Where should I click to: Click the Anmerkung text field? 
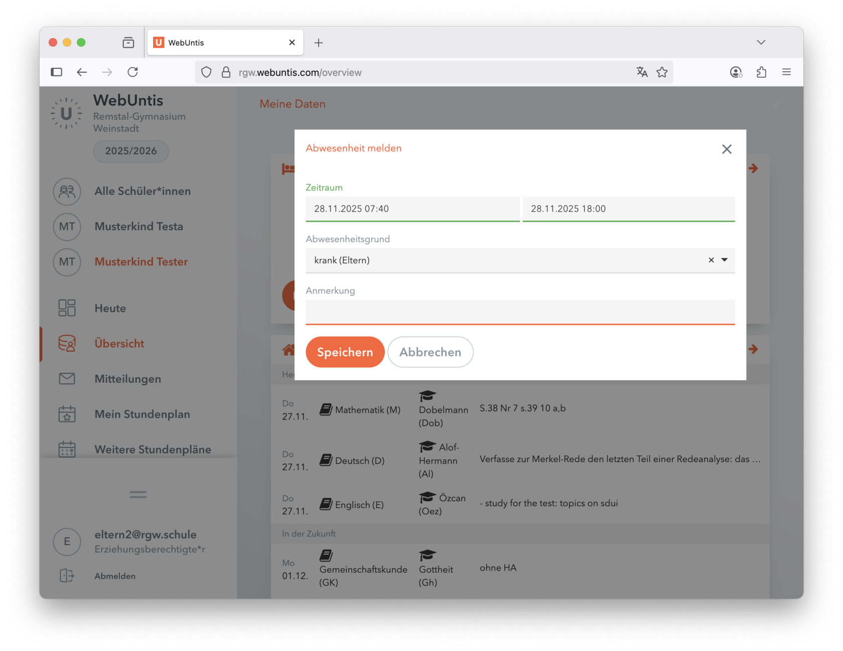tap(520, 312)
